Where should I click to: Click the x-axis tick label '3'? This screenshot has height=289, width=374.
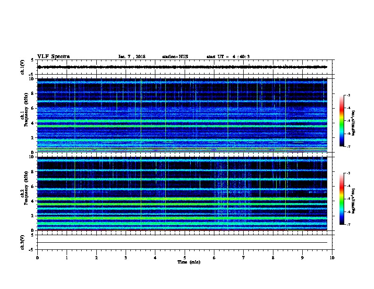126,257
